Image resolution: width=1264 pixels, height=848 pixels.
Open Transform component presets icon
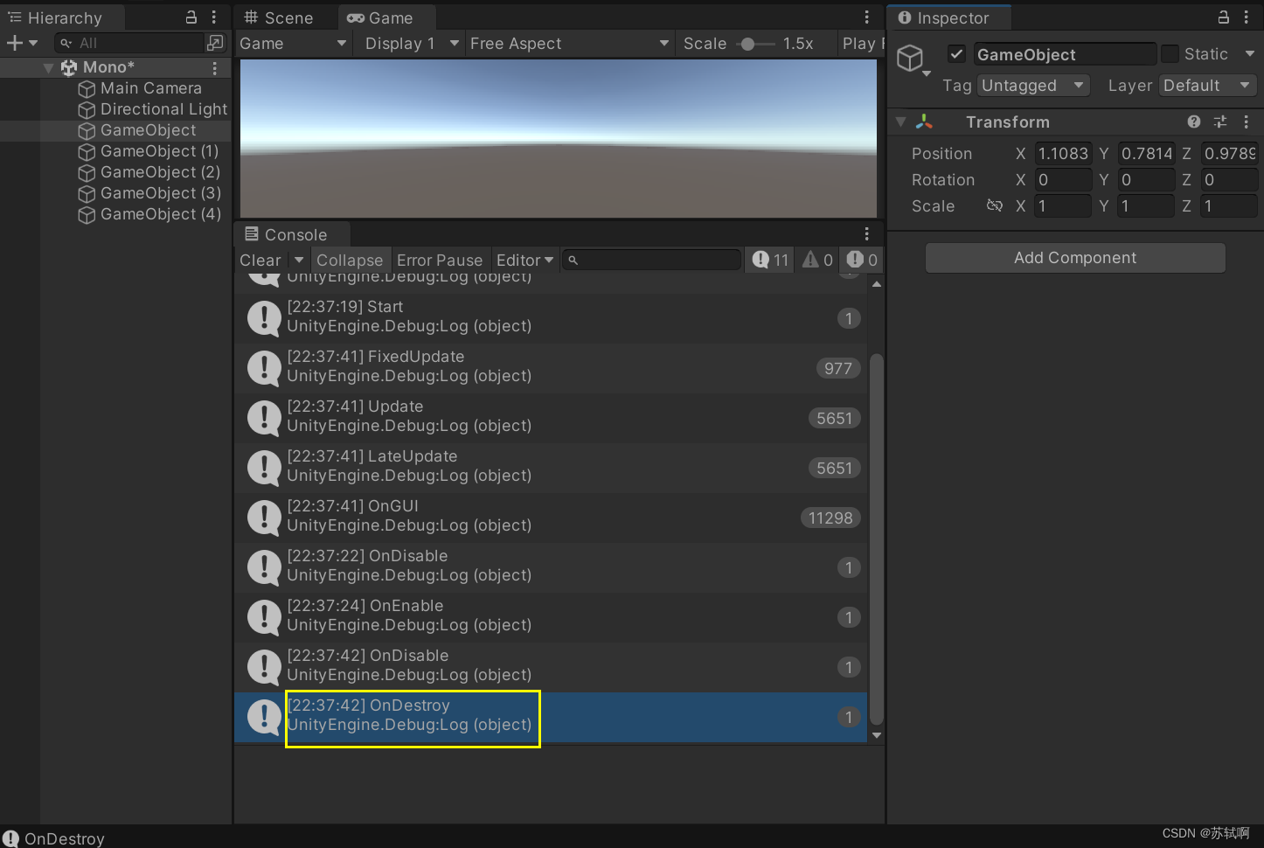pos(1219,122)
